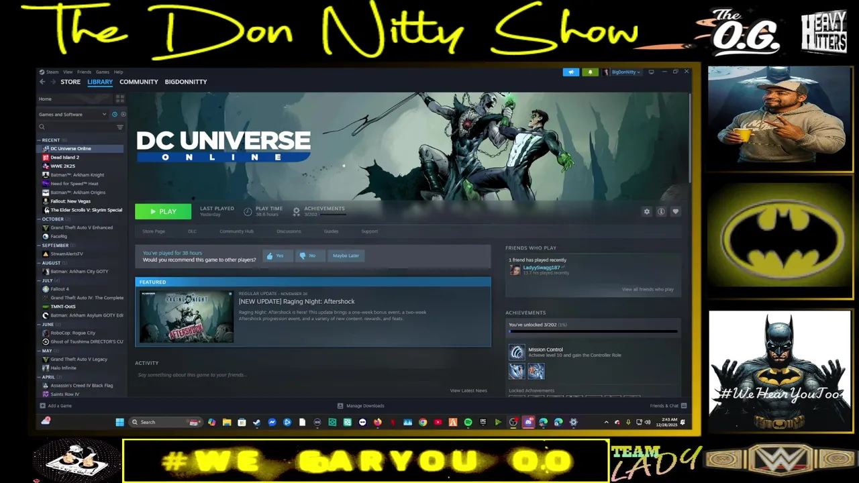Click the Dead Island 2 game icon
The height and width of the screenshot is (483, 859).
pyautogui.click(x=46, y=157)
